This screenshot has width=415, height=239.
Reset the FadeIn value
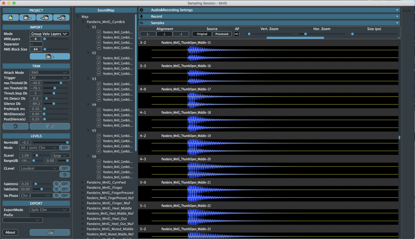pos(56,184)
